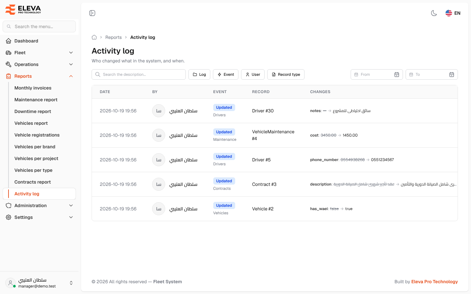Select the VehicleMaintenance #4 record cell
This screenshot has height=294, width=471.
[273, 135]
